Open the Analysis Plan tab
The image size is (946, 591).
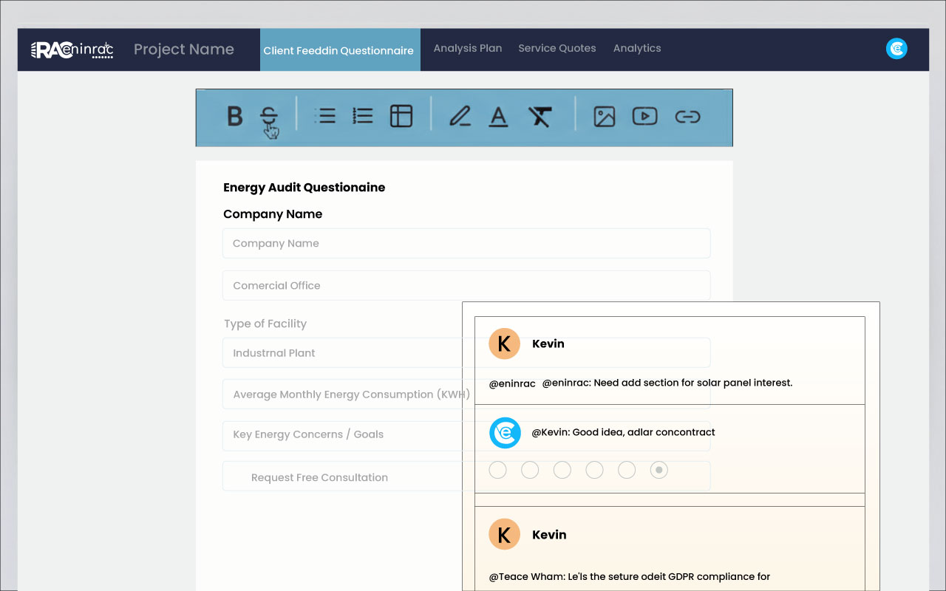[x=467, y=49]
